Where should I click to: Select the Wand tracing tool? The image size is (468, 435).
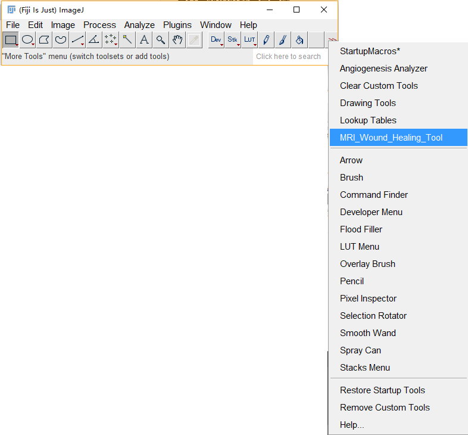(127, 40)
